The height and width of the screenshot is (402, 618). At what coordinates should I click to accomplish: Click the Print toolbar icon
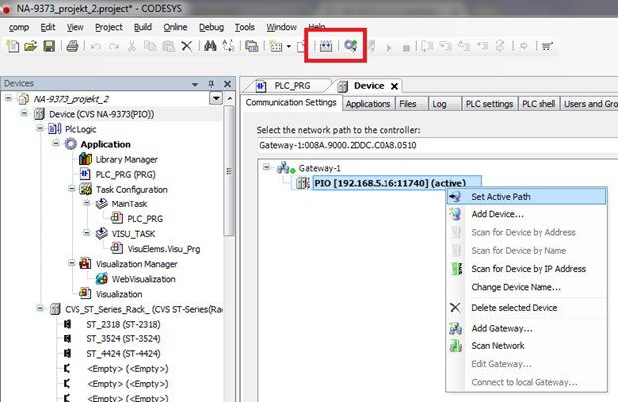73,46
